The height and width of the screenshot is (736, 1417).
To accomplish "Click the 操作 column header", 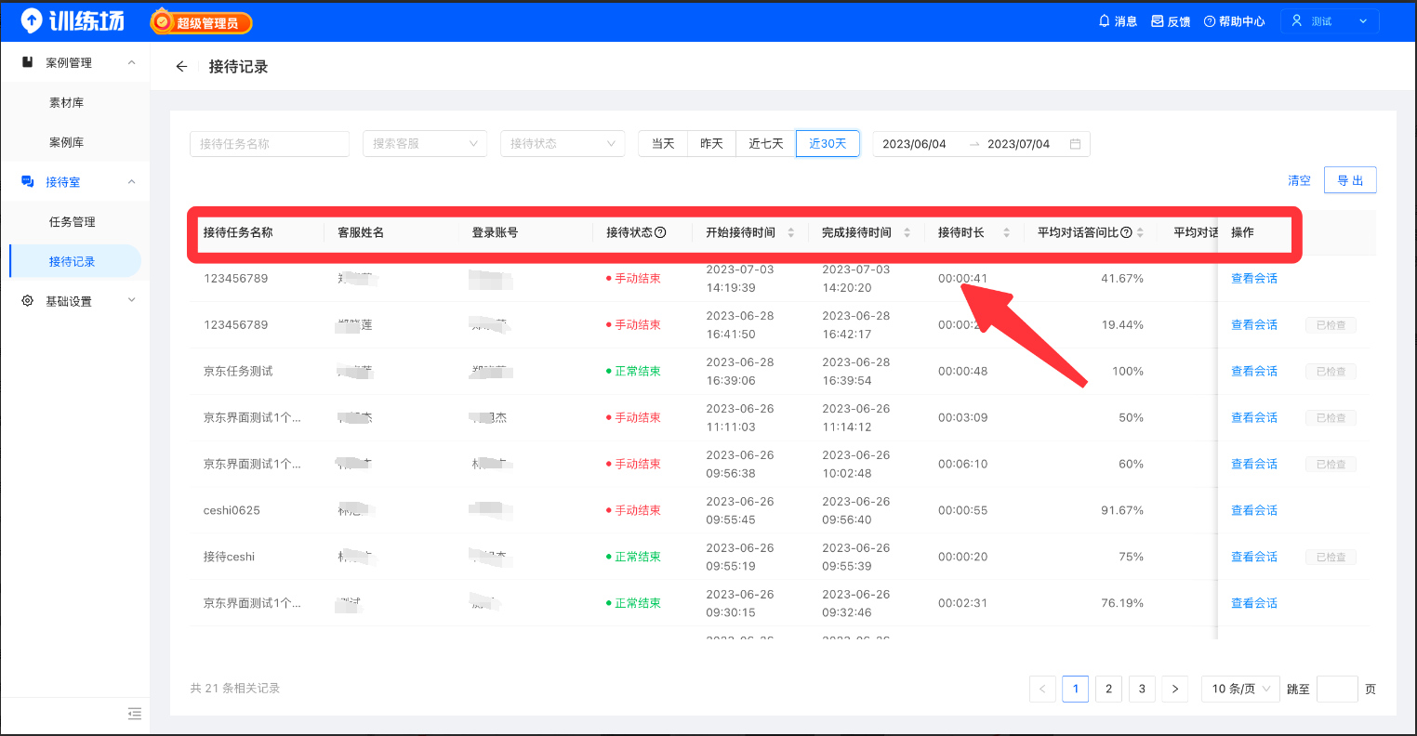I will [x=1242, y=233].
